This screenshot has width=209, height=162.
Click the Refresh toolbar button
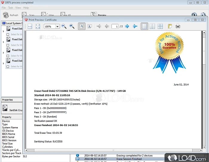click(10, 15)
